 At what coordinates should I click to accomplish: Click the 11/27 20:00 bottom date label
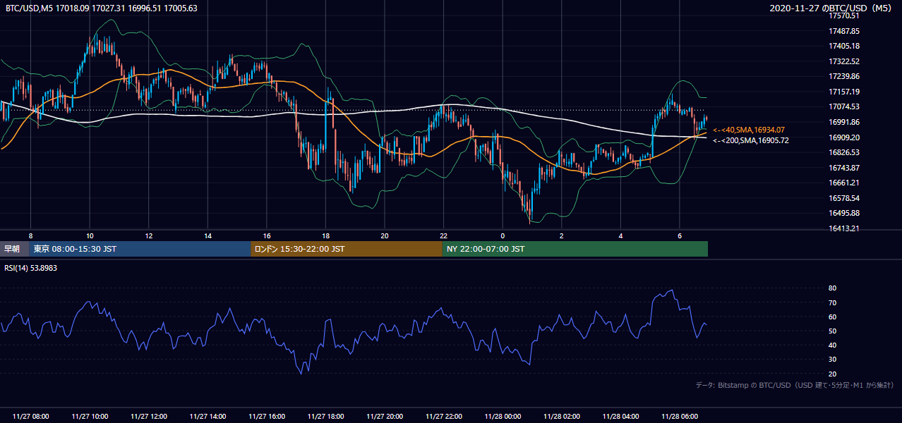click(x=385, y=416)
